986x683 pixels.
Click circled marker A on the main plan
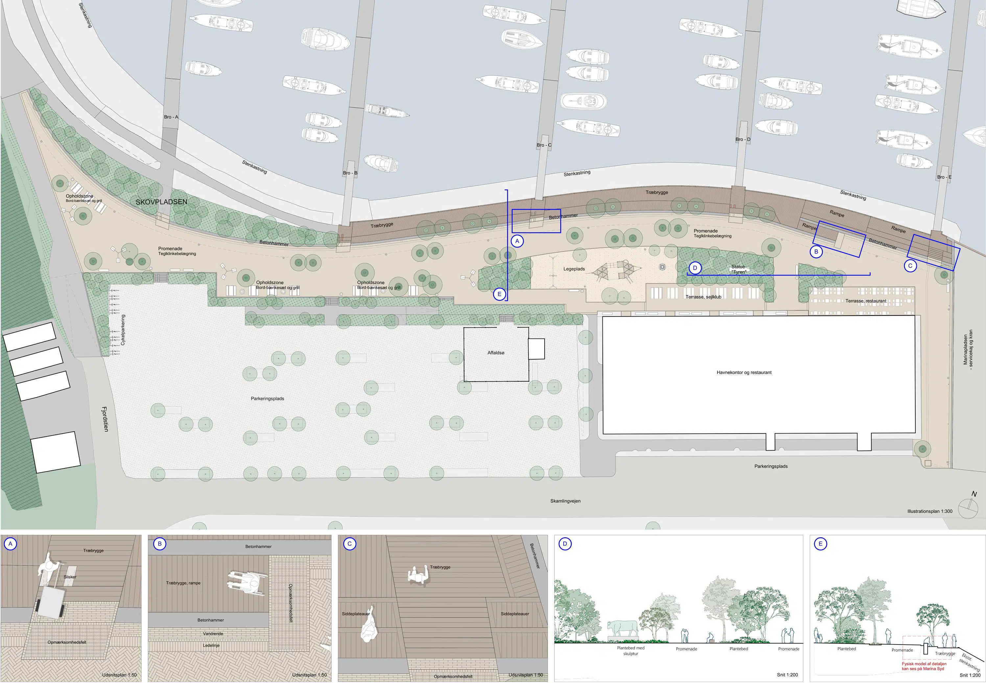coord(517,241)
